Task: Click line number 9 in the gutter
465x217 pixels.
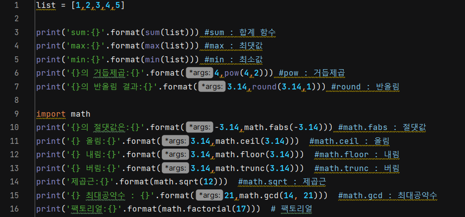Action: tap(16, 114)
